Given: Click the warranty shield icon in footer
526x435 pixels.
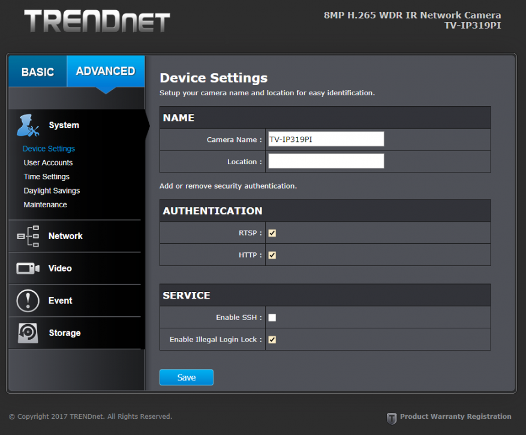Looking at the screenshot, I should pyautogui.click(x=392, y=419).
